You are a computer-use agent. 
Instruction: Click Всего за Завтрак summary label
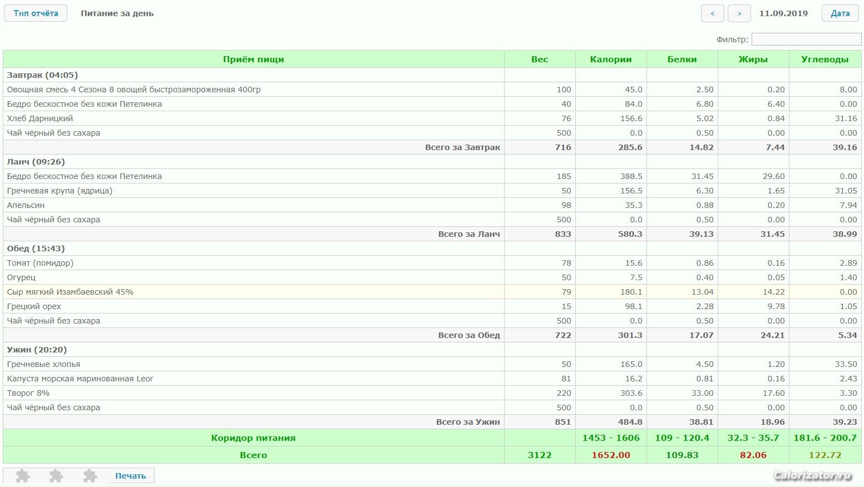[462, 147]
